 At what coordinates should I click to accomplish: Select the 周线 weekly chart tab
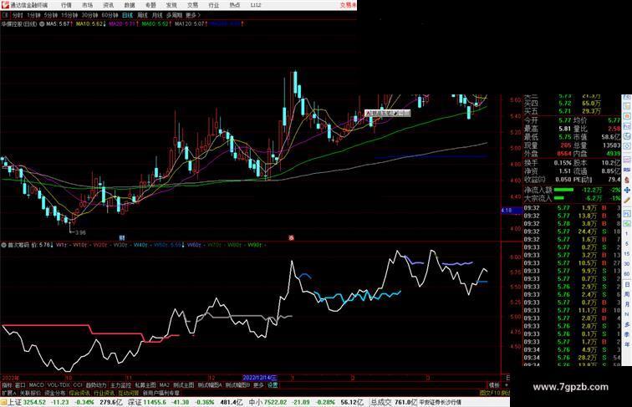tap(142, 15)
